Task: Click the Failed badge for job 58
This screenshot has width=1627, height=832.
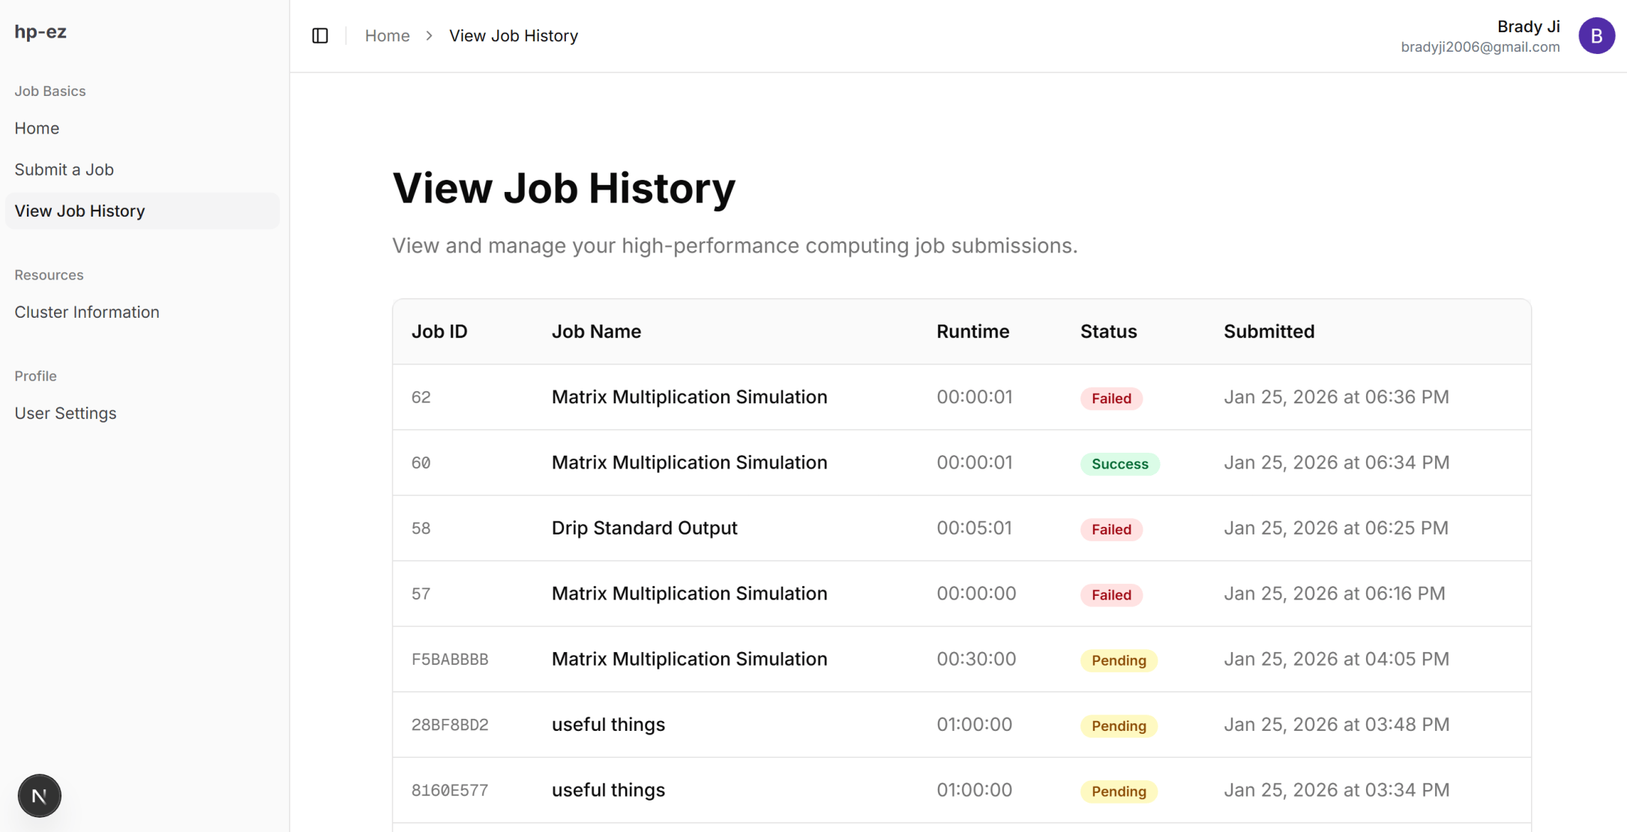Action: tap(1110, 529)
